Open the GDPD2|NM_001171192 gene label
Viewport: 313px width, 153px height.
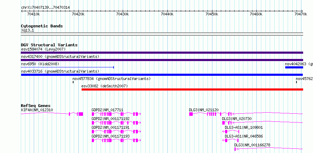click(110, 119)
